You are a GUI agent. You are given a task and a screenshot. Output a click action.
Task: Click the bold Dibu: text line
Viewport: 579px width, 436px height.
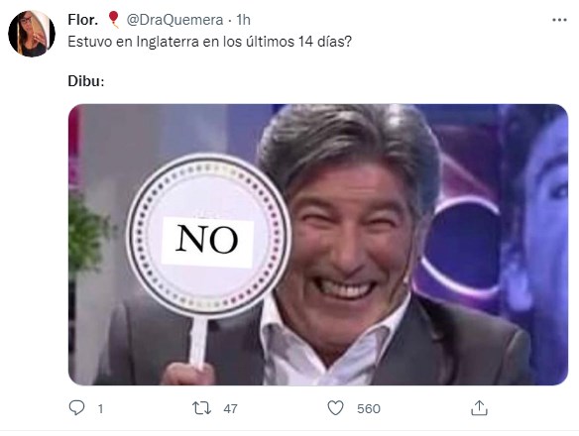(x=86, y=81)
